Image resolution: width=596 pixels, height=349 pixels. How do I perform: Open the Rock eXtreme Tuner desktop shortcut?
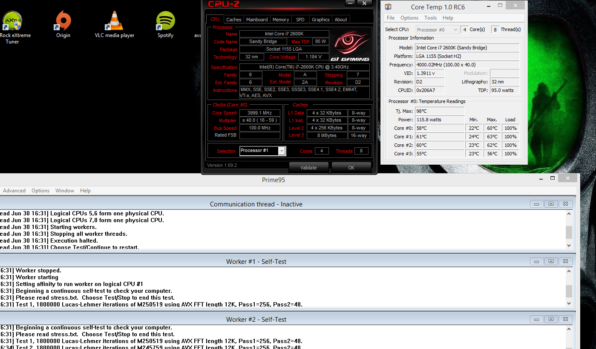[12, 27]
